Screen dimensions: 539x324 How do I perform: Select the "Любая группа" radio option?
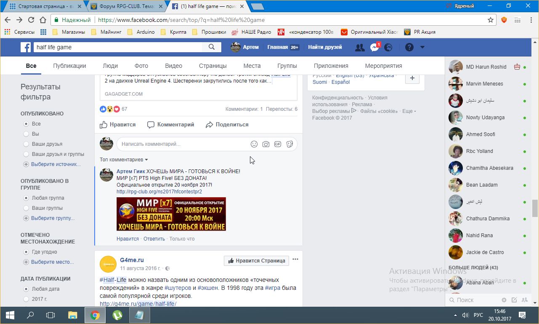pos(26,198)
